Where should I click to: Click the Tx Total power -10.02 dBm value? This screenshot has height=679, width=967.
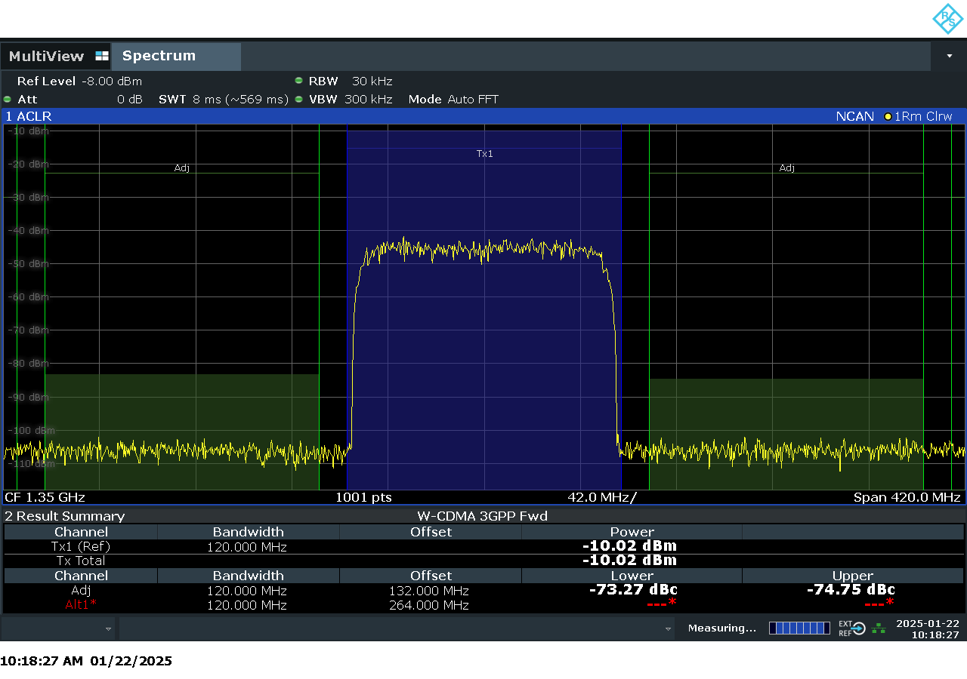pyautogui.click(x=629, y=560)
